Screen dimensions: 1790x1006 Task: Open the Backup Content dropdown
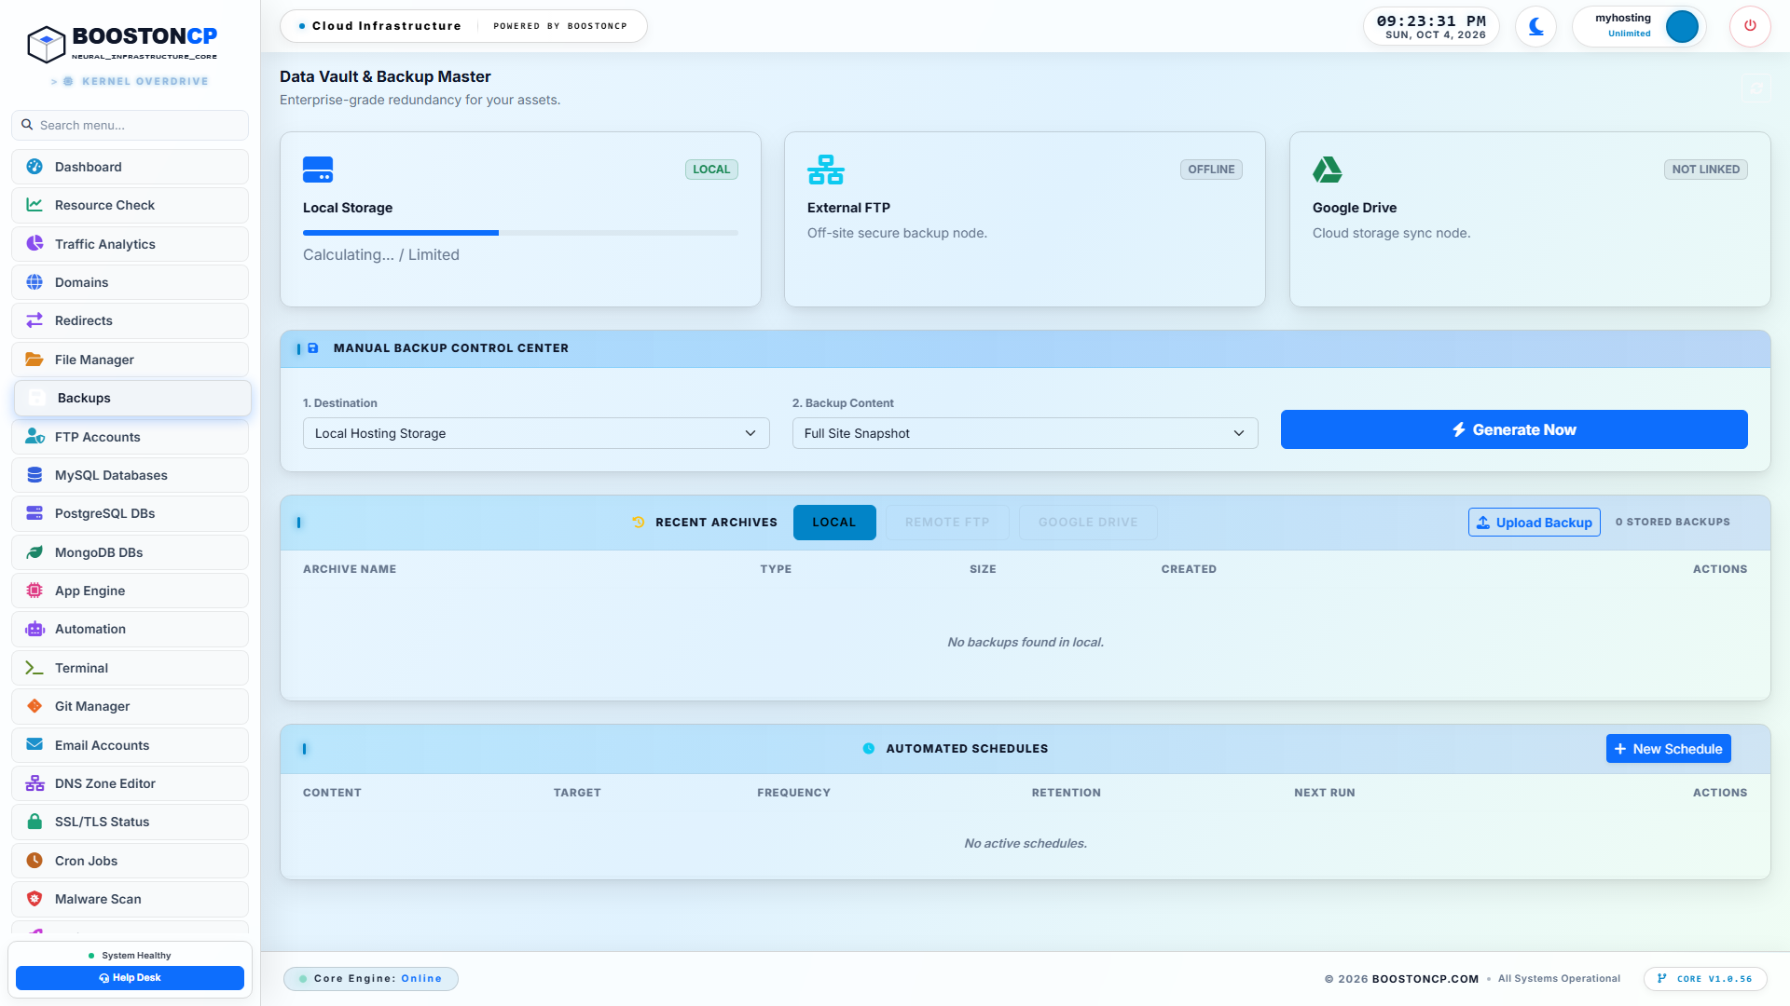coord(1025,433)
